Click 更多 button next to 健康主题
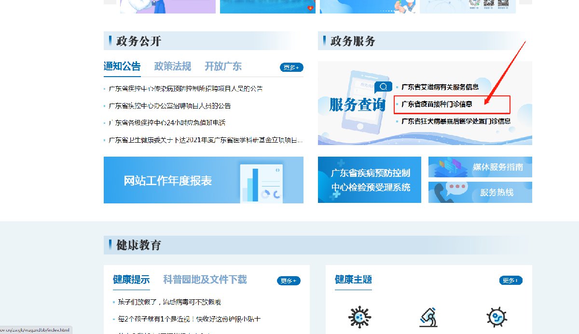Screen dimensions: 579x334 click(510, 281)
